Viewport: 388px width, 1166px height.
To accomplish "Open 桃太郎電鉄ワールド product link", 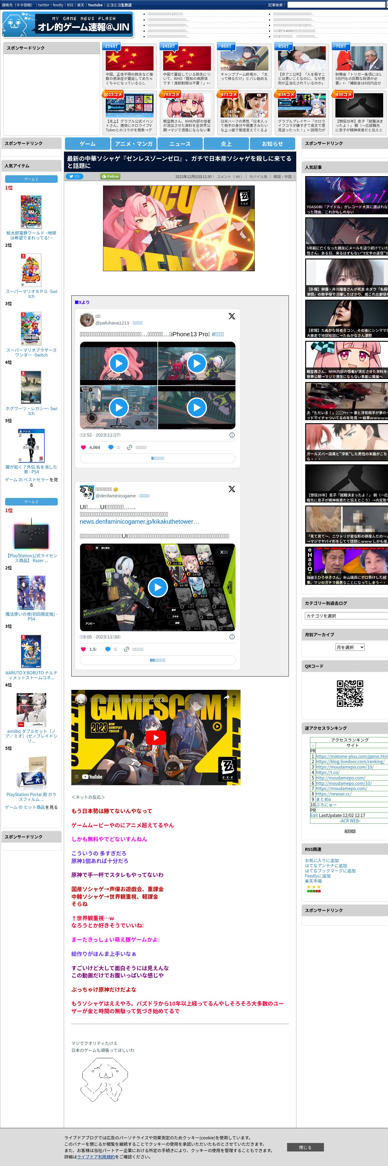I will click(31, 236).
